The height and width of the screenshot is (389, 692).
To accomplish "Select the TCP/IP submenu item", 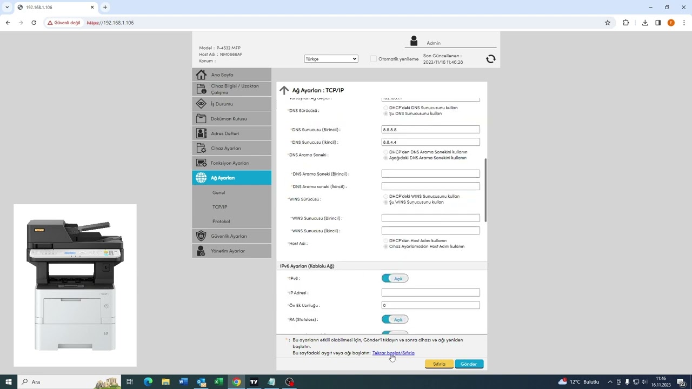I will (219, 207).
